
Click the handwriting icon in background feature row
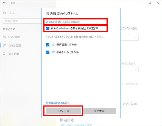136,104
